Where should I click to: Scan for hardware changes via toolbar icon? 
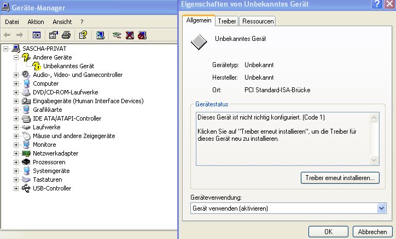click(x=100, y=35)
